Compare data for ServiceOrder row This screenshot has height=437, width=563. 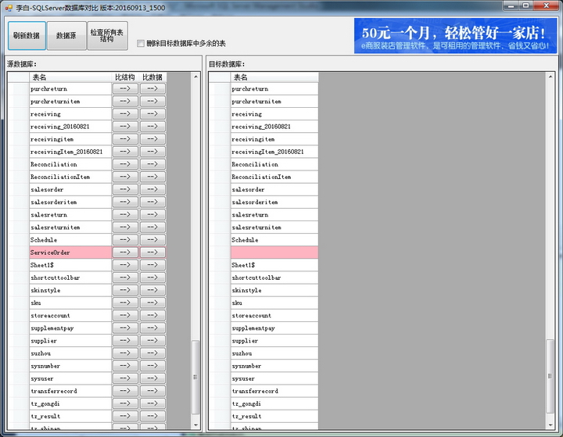point(152,253)
